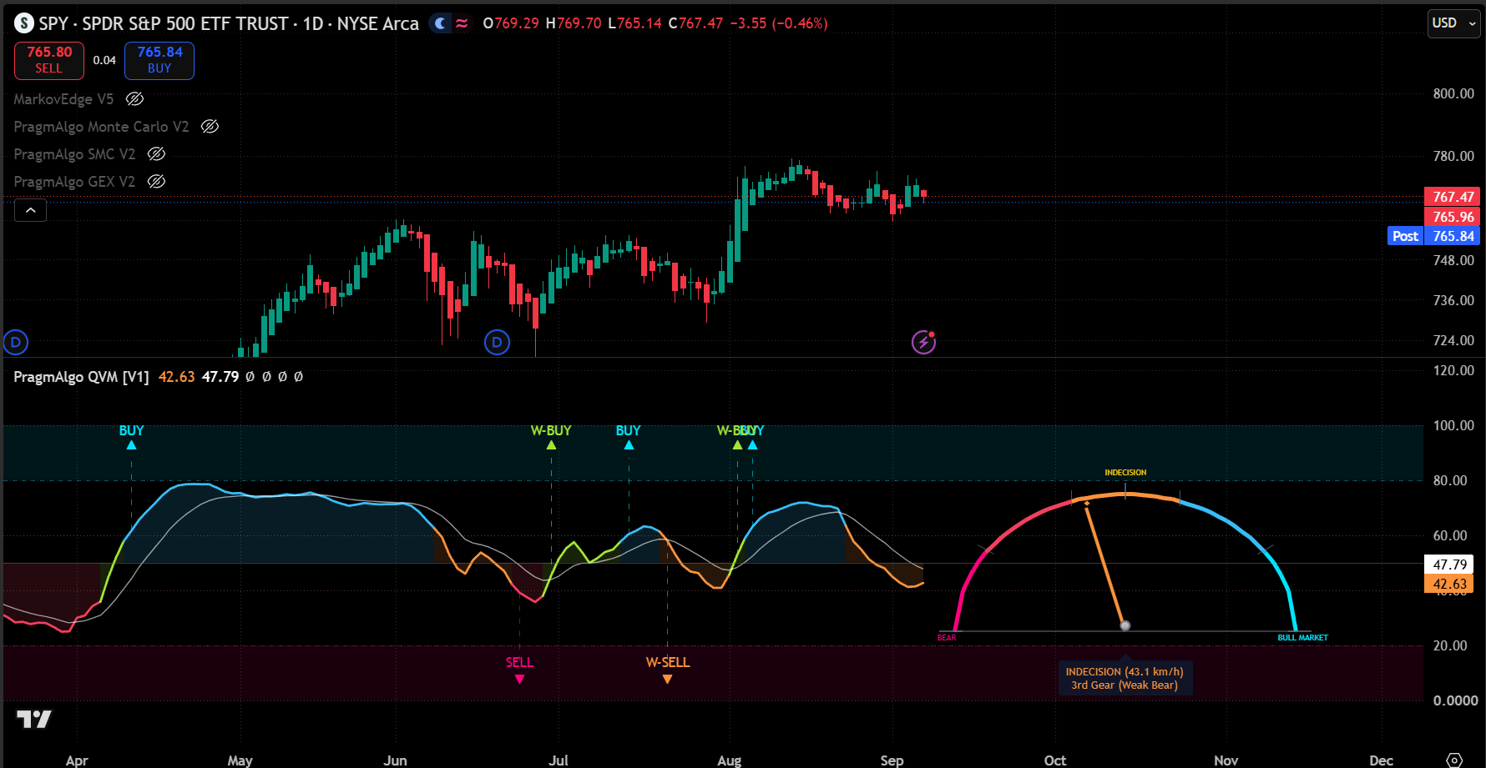
Task: Select the PragmAlgo Monte Carlo V2 name
Action: (x=101, y=127)
